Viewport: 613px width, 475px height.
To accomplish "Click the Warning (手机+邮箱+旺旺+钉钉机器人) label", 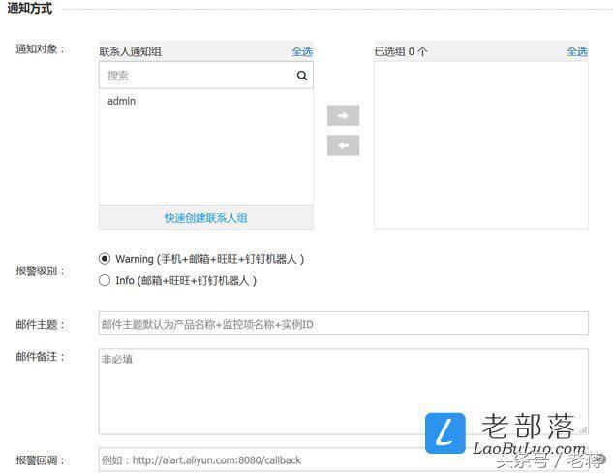I will (x=209, y=259).
